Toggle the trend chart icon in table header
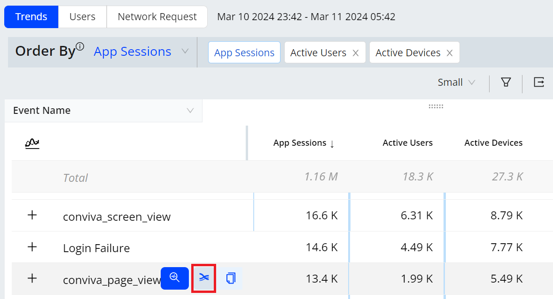 (x=32, y=143)
